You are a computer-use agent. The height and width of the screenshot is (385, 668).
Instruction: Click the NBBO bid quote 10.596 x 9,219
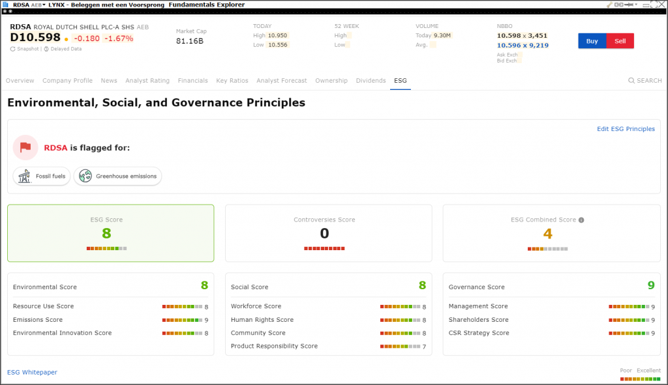pos(523,46)
